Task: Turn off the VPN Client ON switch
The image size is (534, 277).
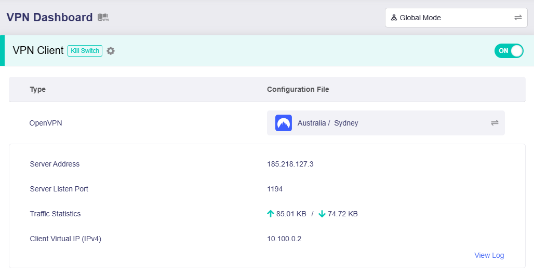Action: (509, 51)
